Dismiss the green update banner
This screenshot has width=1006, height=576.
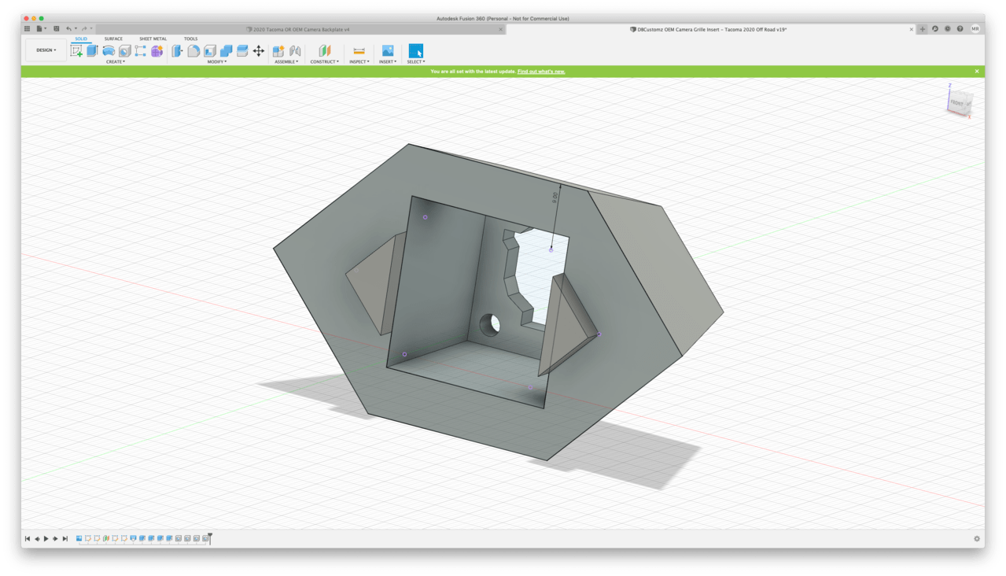(x=977, y=72)
